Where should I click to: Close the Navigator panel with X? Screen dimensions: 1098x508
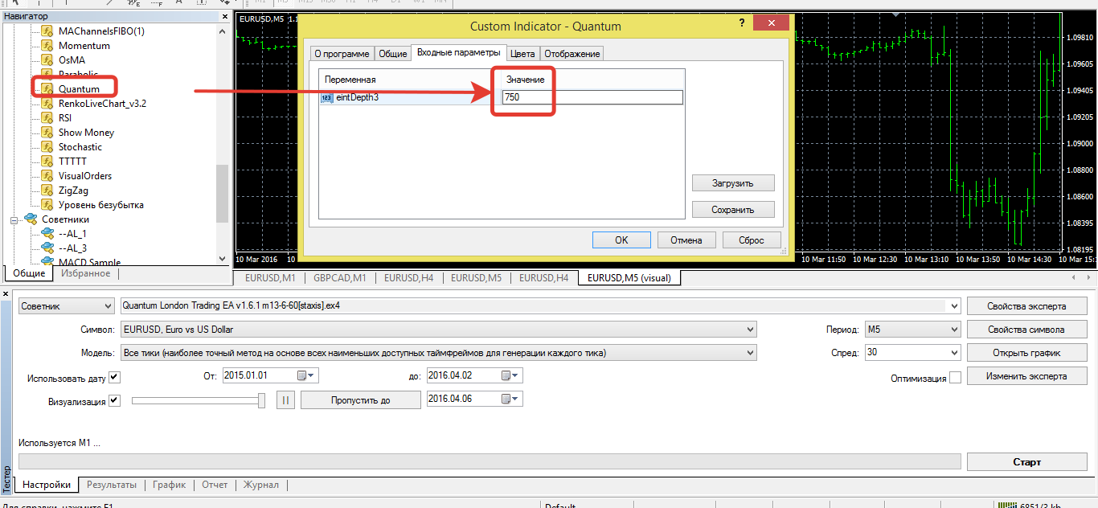click(225, 16)
